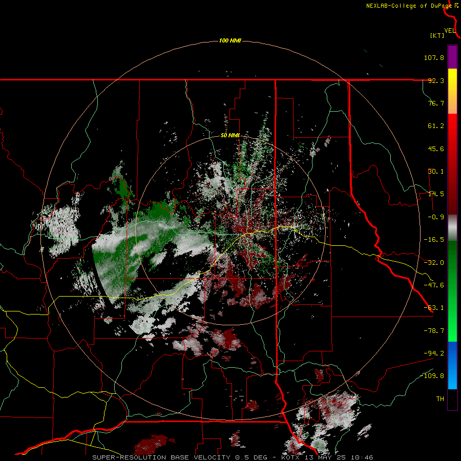Screen dimensions: 461x461
Task: Click the 100 NMI range ring label
Action: tap(230, 40)
